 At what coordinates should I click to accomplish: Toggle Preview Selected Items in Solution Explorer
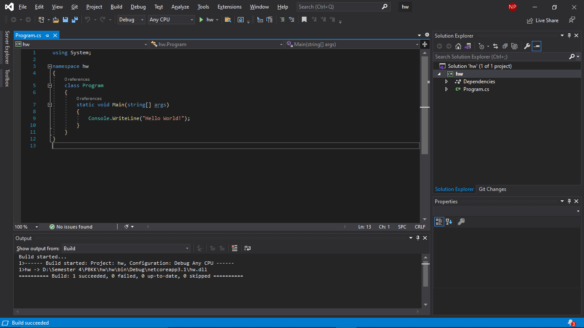click(537, 46)
